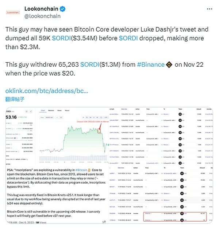Screen dimensions: 219x230
Task: Open the #Binance hashtag
Action: coord(151,65)
